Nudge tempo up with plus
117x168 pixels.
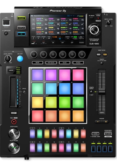pos(106,122)
